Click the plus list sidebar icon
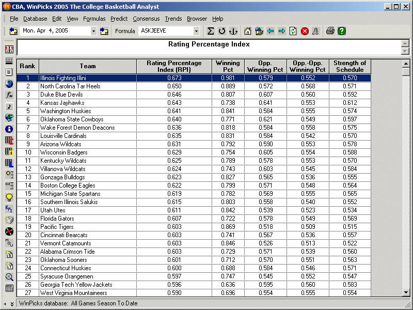Viewport: 413px width, 310px height. [x=9, y=174]
